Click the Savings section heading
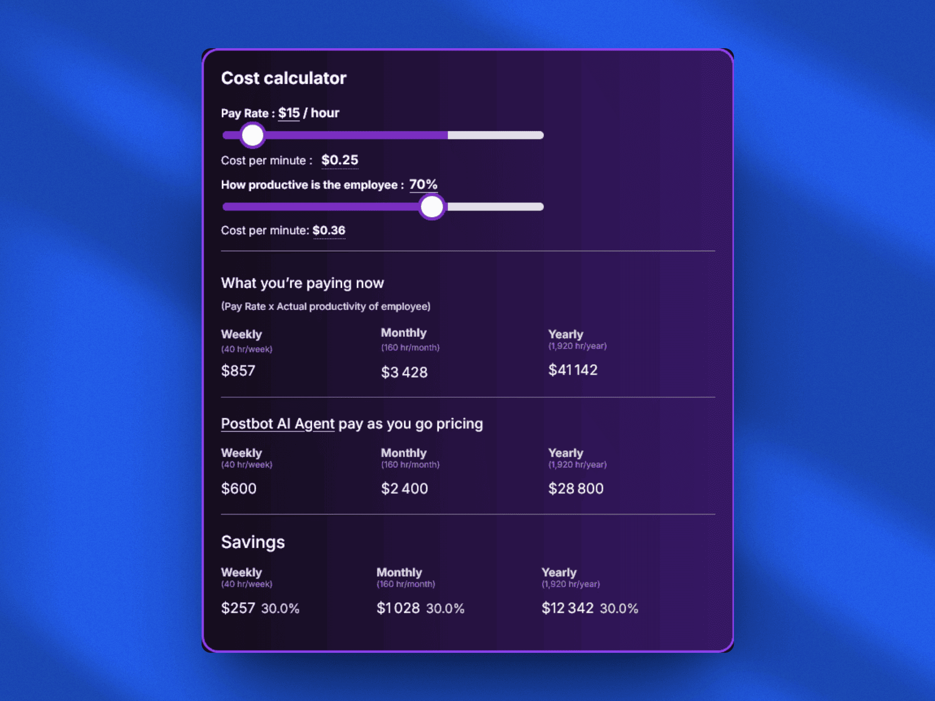Viewport: 935px width, 701px height. pos(253,542)
